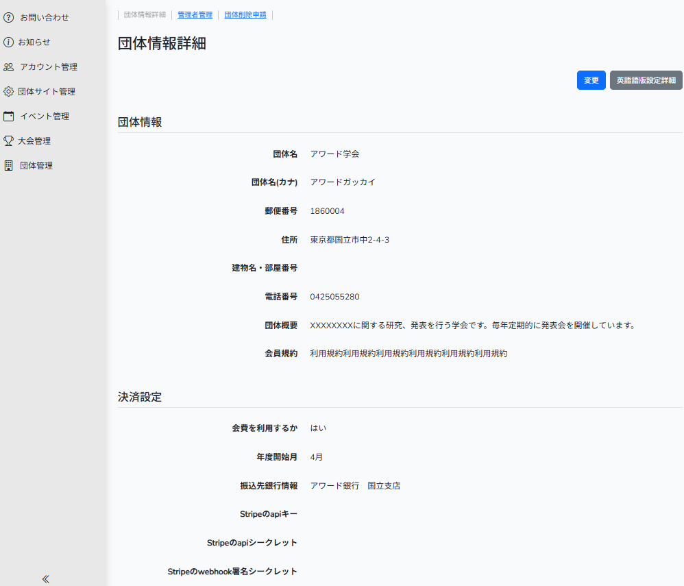
Task: Open イベント管理 text in the sidebar
Action: click(x=45, y=116)
